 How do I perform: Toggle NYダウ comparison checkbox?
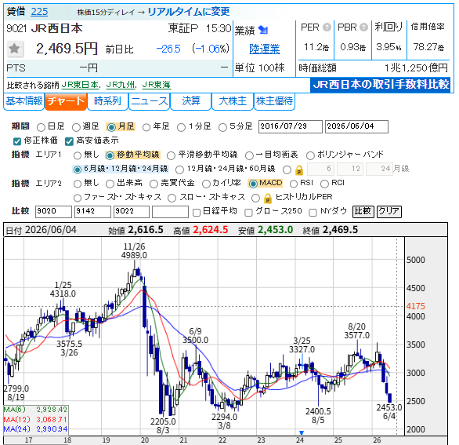click(x=313, y=213)
